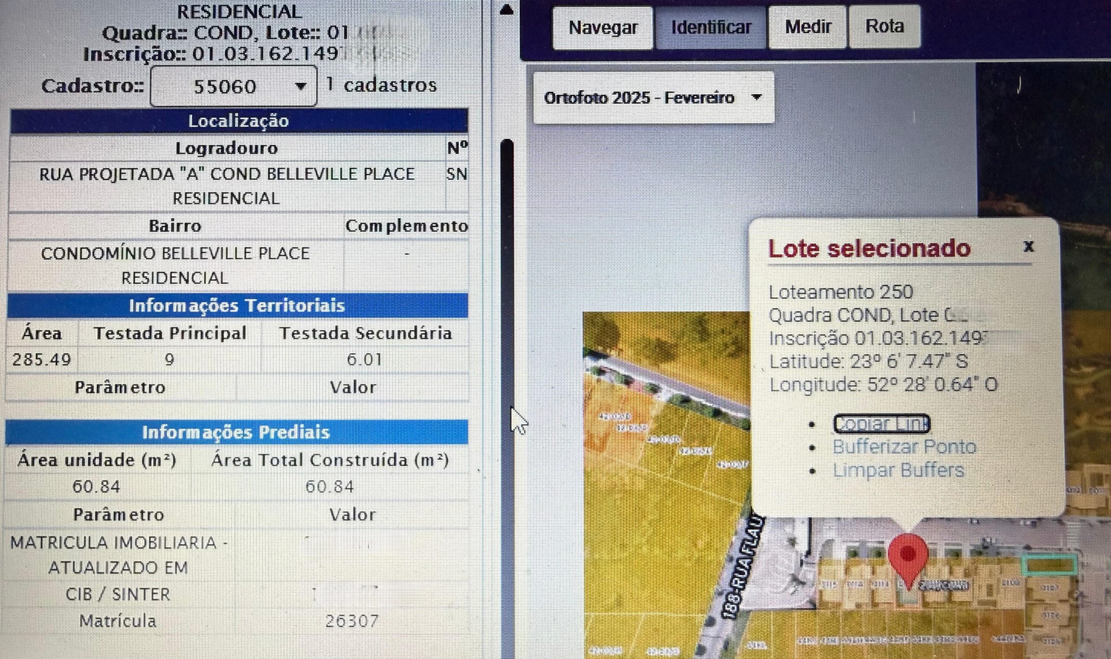Viewport: 1111px width, 659px height.
Task: Expand the Ortofoto 2025 - Fevereiro dropdown
Action: coord(653,98)
